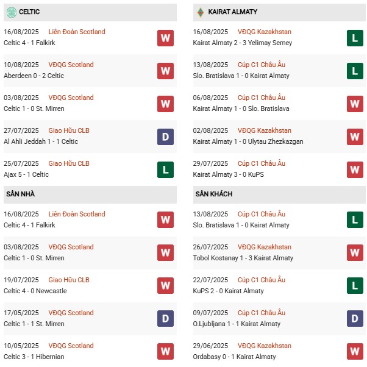Click W badge for Celtic 4 - 0 Newcastle

pos(165,286)
